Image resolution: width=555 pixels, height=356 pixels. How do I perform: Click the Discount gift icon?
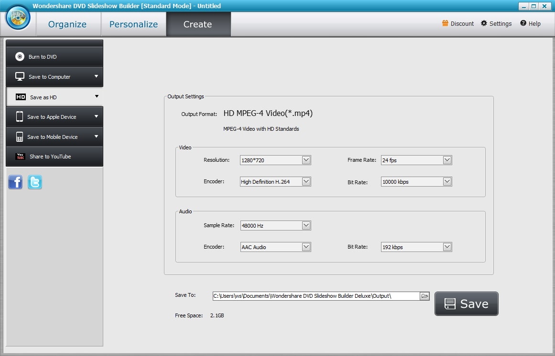(x=445, y=23)
